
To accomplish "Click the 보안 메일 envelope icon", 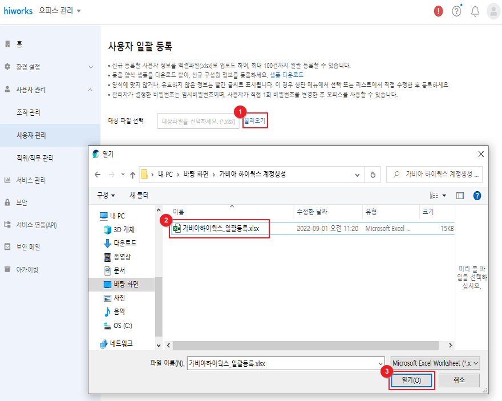I will pos(7,247).
